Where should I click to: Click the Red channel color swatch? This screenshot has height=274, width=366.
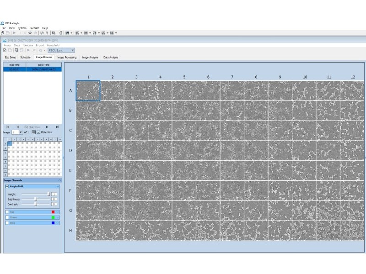click(53, 212)
